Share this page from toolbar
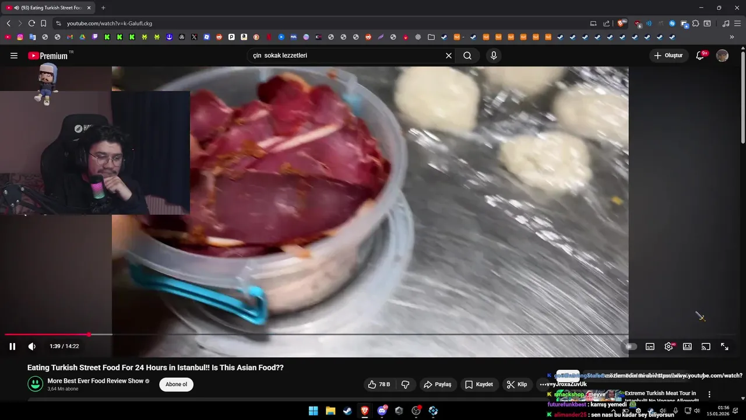The width and height of the screenshot is (746, 420). tap(606, 23)
